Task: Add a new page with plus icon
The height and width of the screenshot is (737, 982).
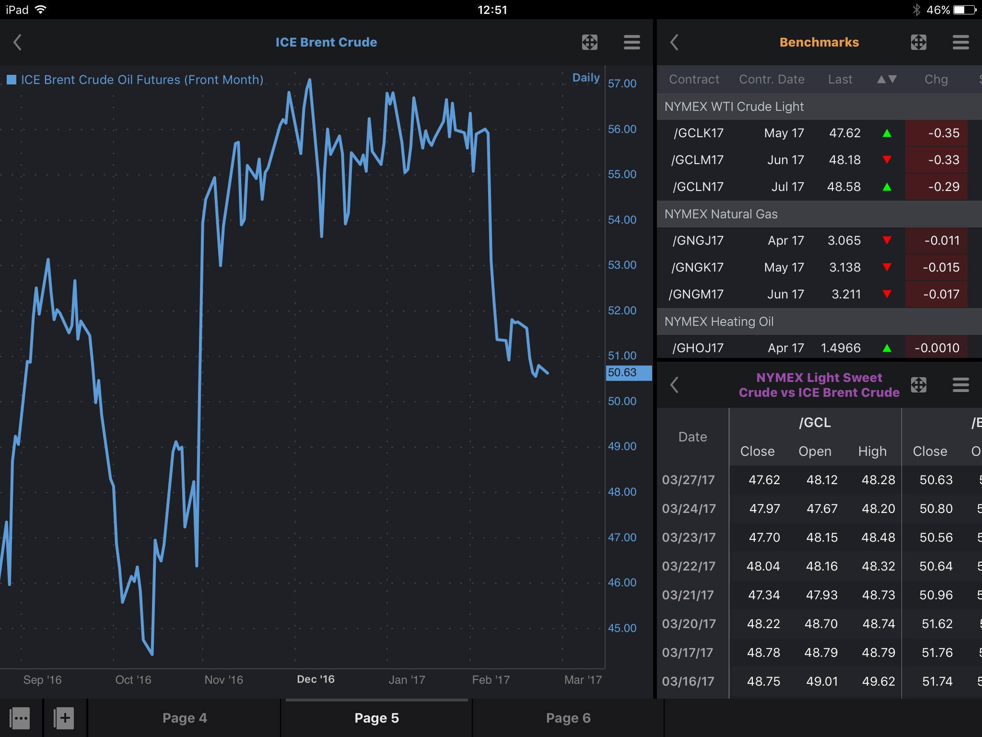Action: point(64,718)
